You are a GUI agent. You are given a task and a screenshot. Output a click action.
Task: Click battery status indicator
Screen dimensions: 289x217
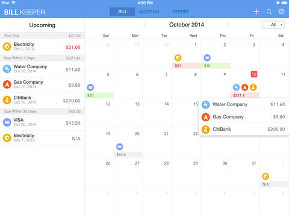[x=285, y=3]
